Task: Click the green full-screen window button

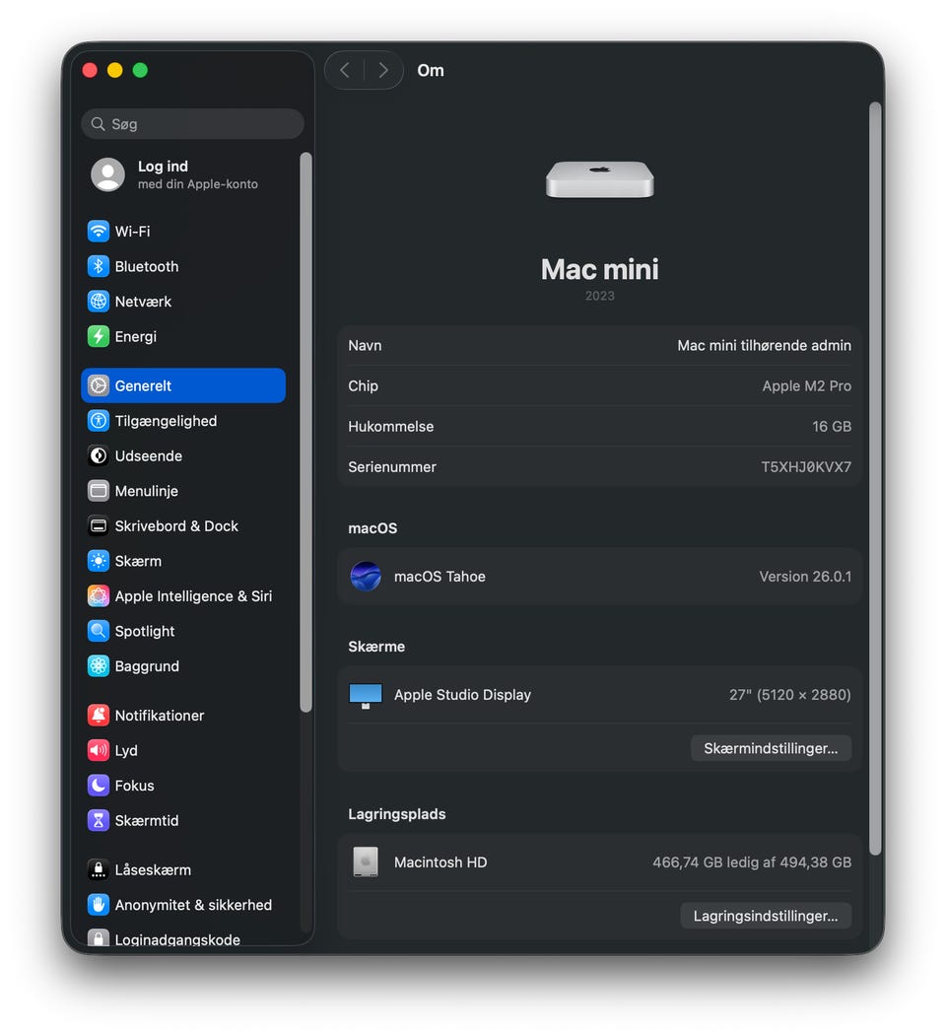Action: point(140,70)
